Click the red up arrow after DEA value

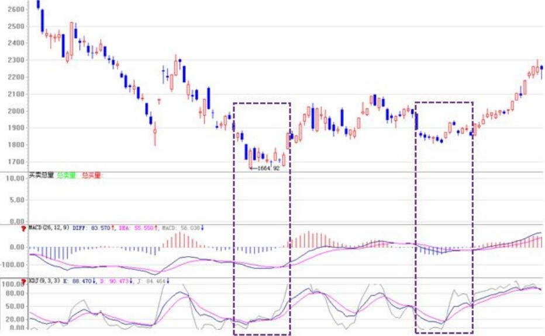[157, 228]
